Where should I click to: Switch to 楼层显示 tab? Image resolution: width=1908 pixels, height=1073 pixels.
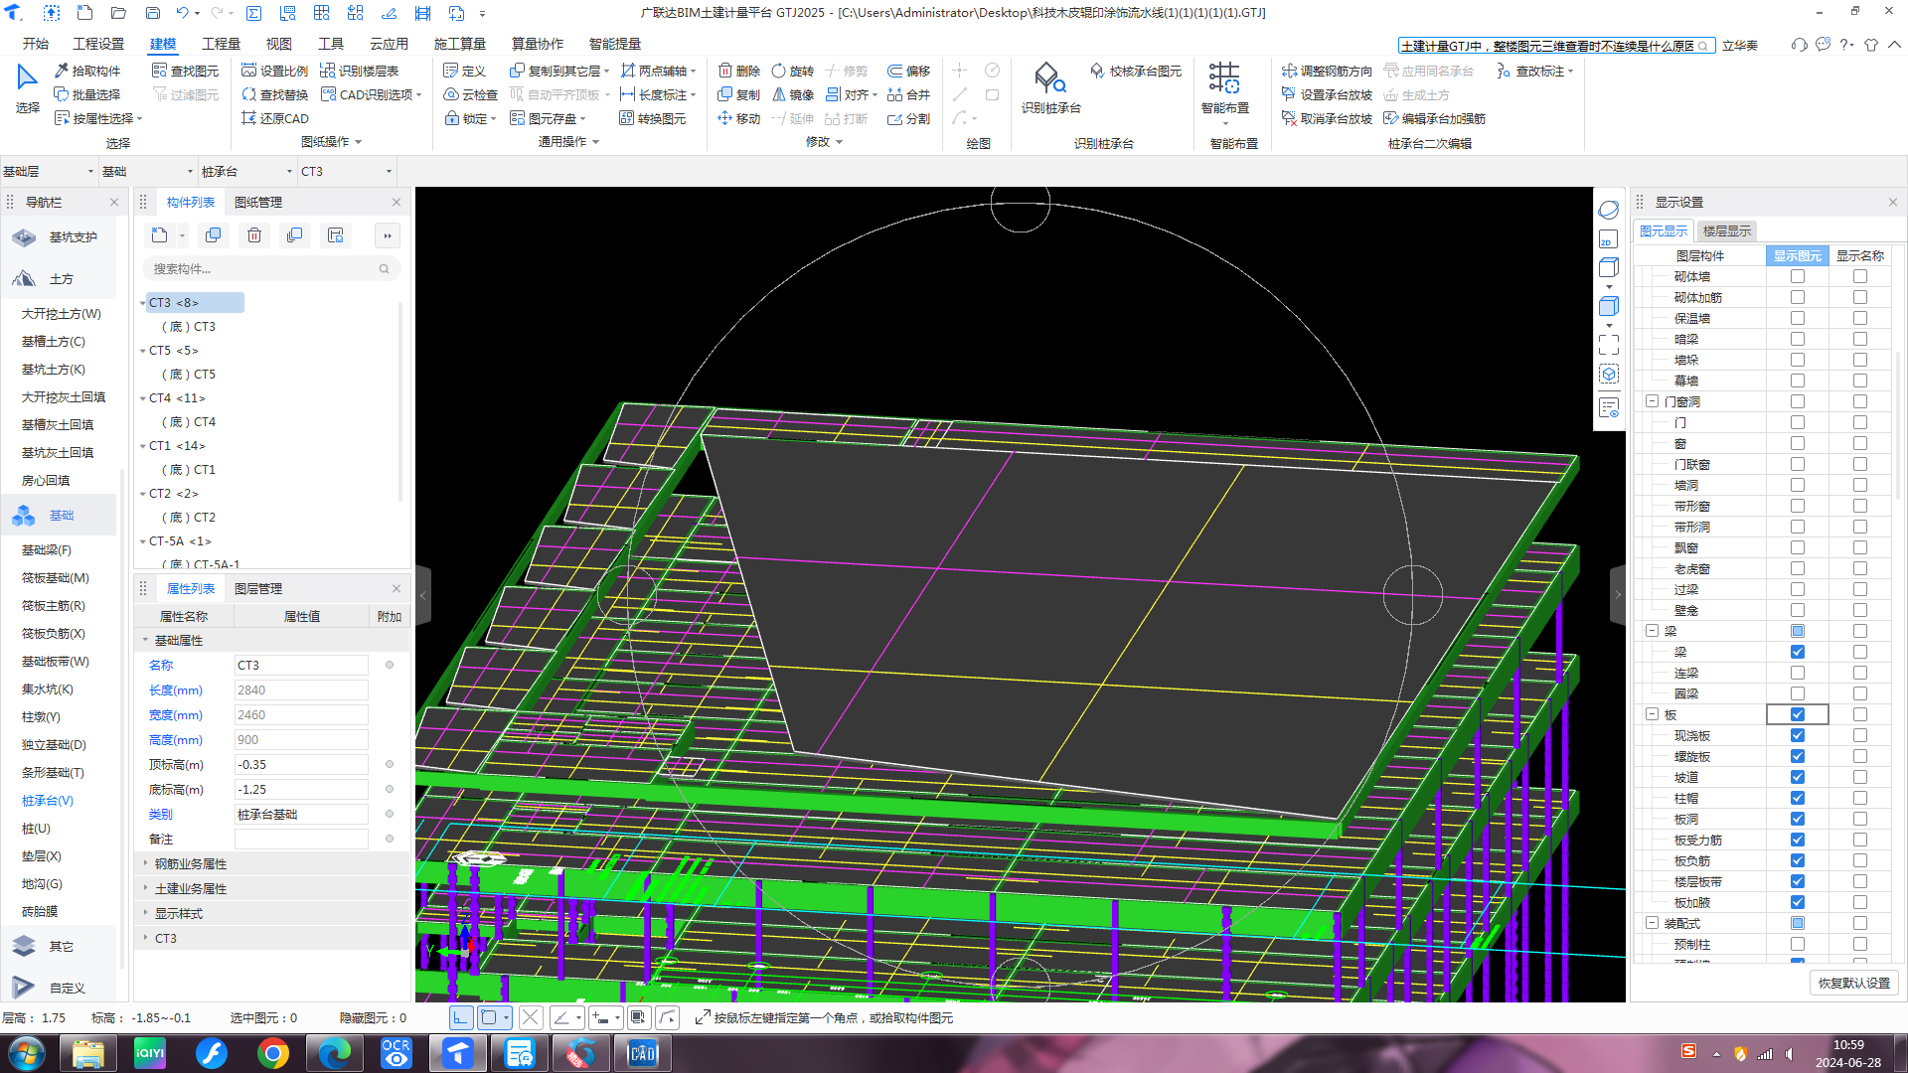[x=1727, y=230]
